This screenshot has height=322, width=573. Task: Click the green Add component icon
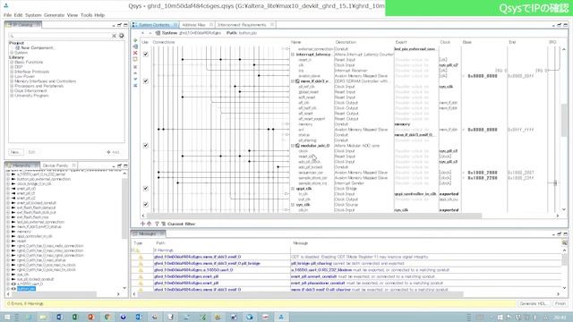coord(135,40)
